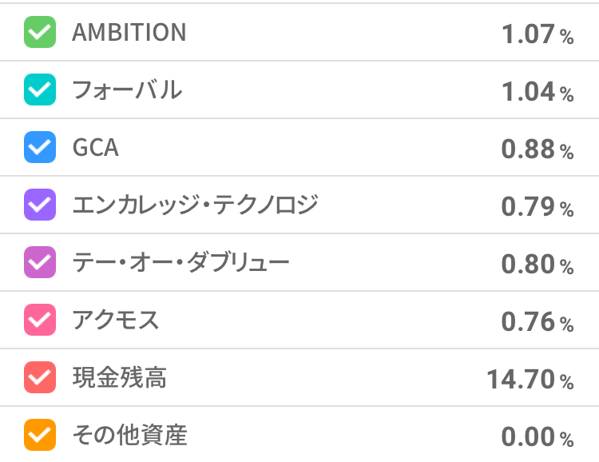Click the フォーバル holding name

pyautogui.click(x=127, y=90)
